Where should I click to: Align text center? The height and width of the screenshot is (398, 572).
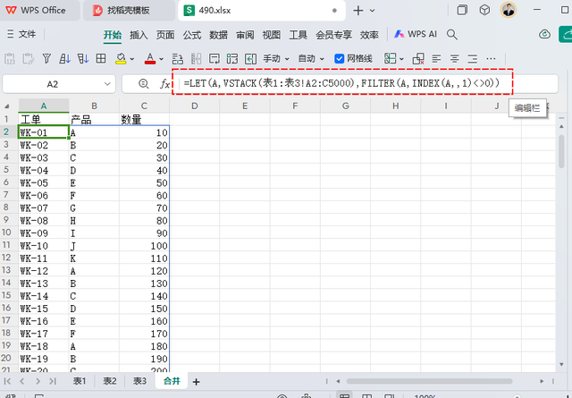point(455,58)
